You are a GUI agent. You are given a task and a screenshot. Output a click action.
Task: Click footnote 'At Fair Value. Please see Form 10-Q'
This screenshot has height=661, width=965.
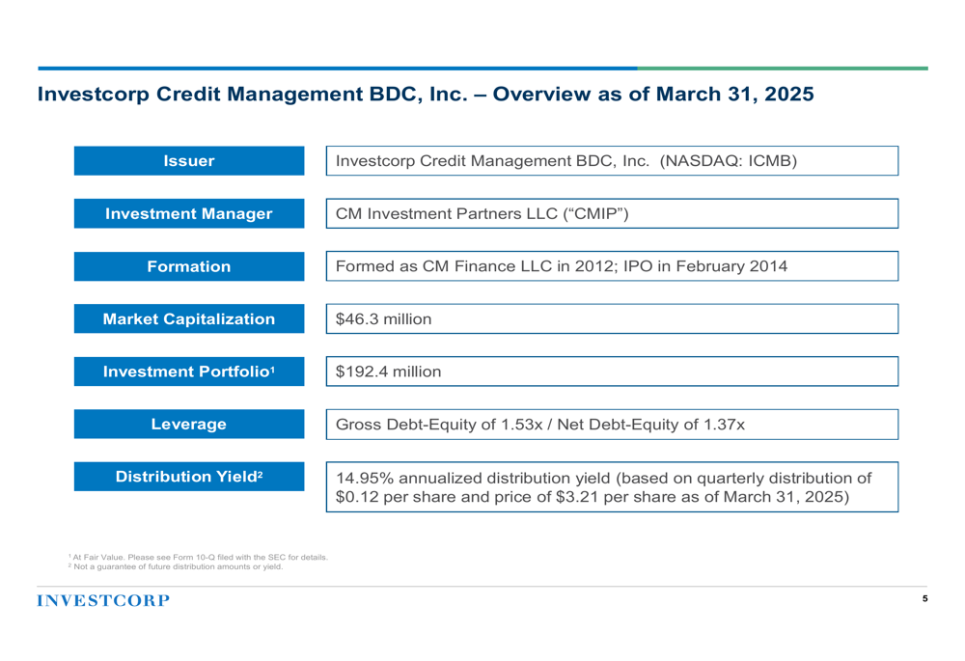(x=198, y=557)
